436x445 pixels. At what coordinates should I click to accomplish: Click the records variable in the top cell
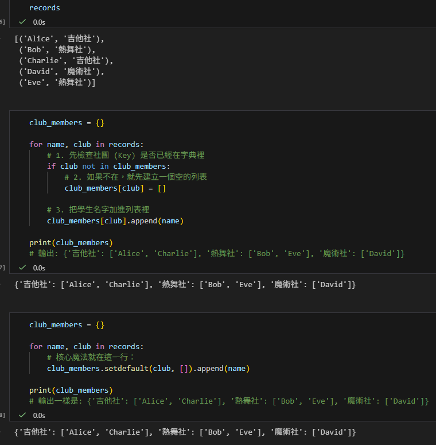point(44,8)
